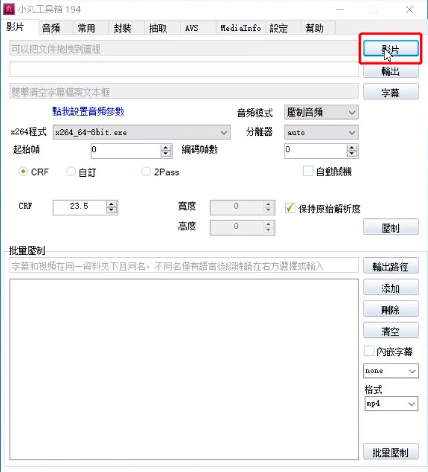The height and width of the screenshot is (472, 428).
Task: Increase 編碼幀數 with up arrow
Action: 352,148
